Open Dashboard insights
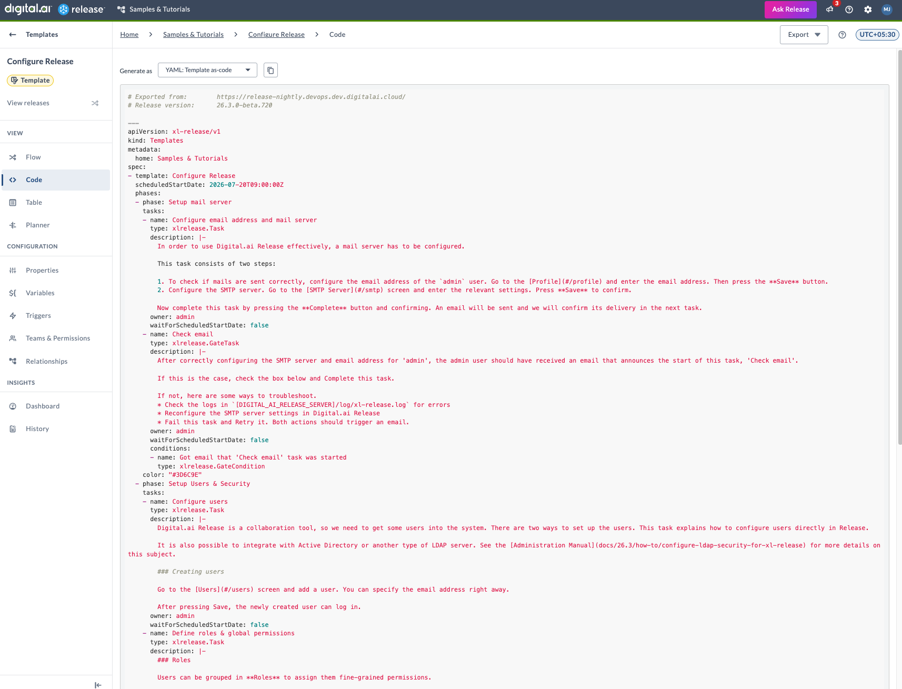 pos(56,406)
